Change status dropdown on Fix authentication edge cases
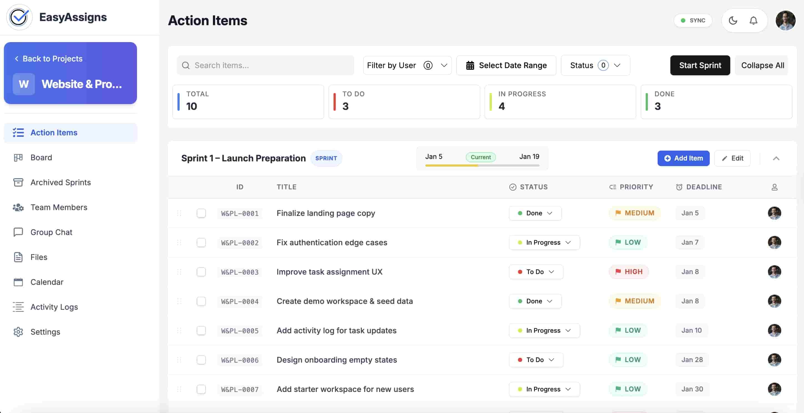 coord(544,242)
